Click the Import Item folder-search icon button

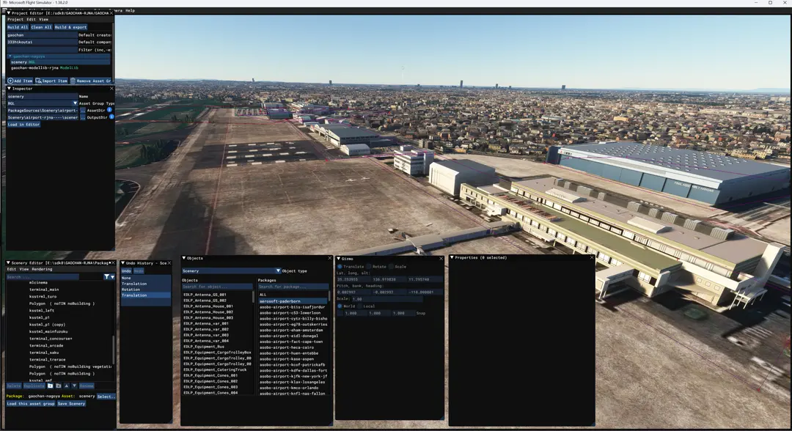(38, 81)
